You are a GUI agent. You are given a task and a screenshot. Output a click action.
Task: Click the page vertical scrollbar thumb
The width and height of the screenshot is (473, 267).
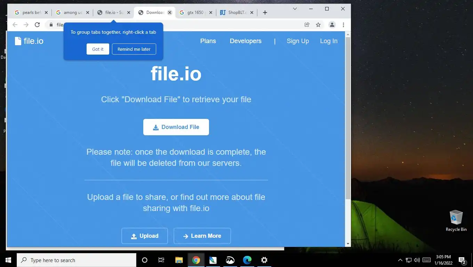coord(348,118)
